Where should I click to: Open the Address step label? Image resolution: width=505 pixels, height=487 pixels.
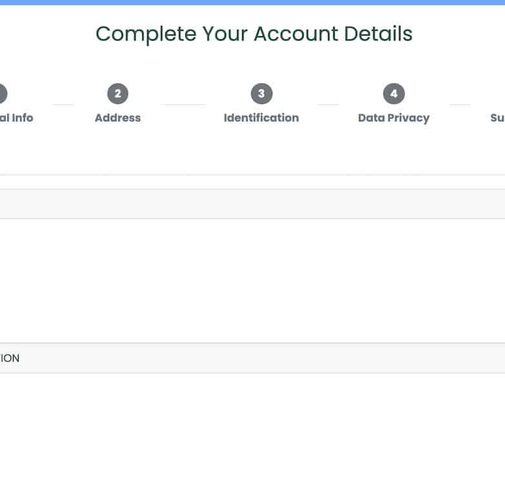(118, 118)
